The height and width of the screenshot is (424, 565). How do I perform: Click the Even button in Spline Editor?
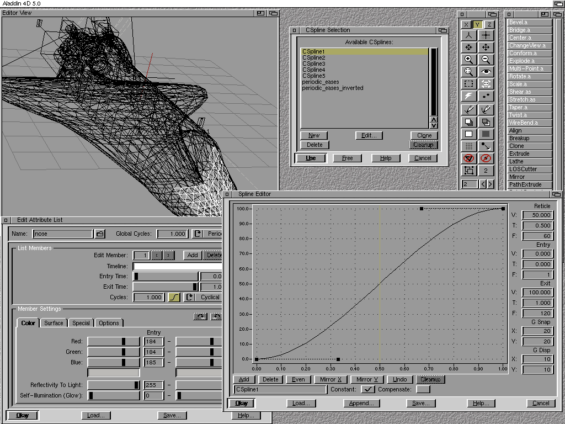298,379
